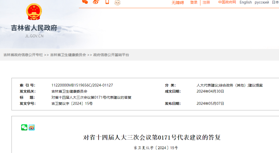The height and width of the screenshot is (153, 279).
Task: Select category value 人大代表建议;综合政务（其他）;建议提案
Action: point(230,85)
